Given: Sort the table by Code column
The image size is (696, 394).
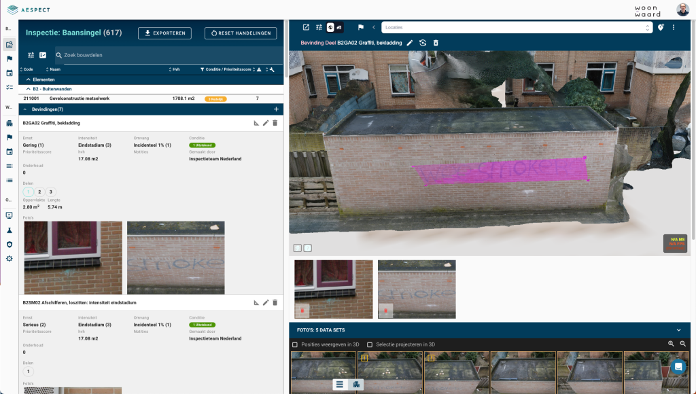Looking at the screenshot, I should [x=27, y=69].
